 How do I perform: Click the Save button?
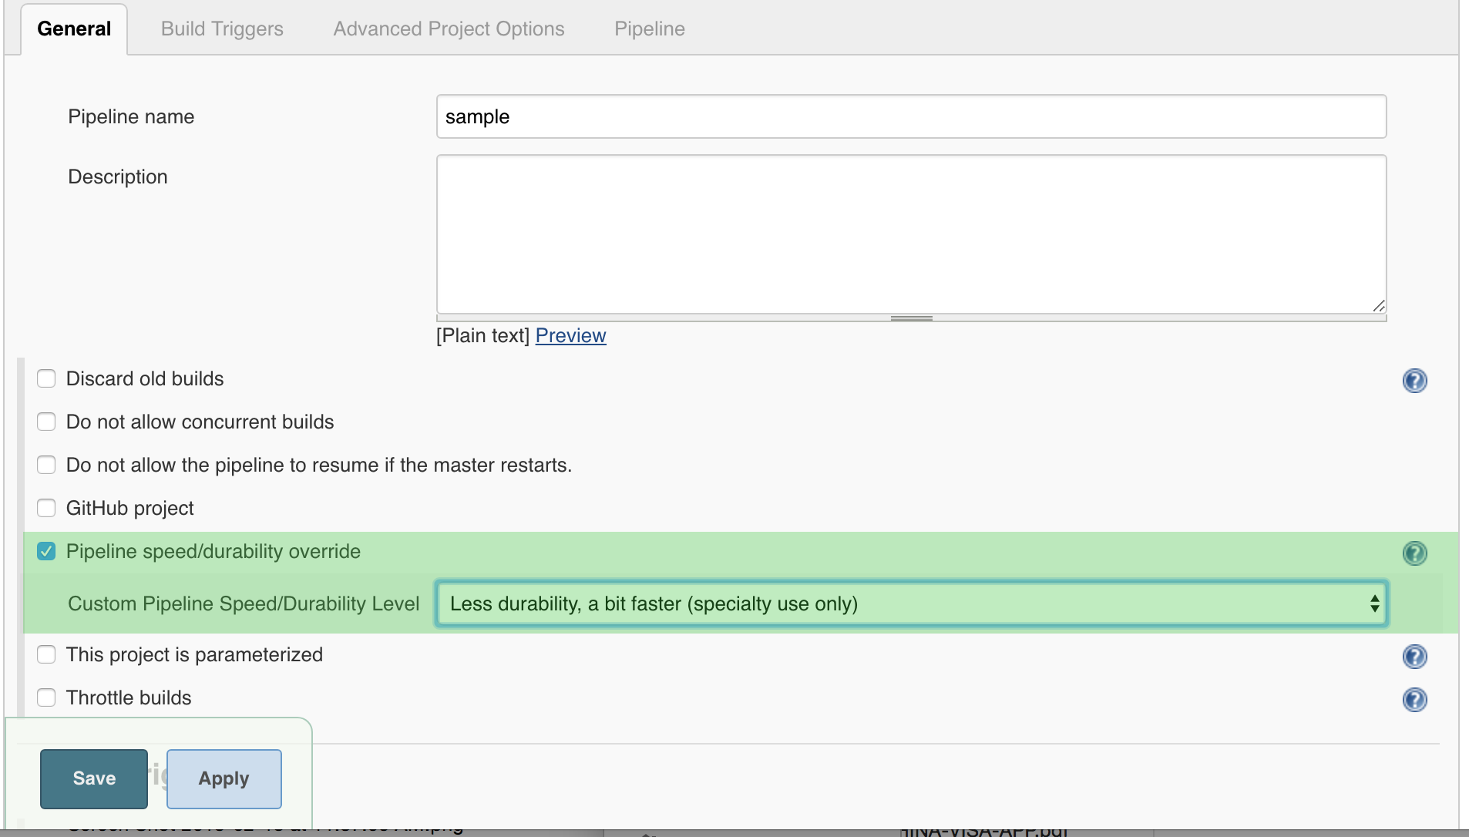coord(94,778)
